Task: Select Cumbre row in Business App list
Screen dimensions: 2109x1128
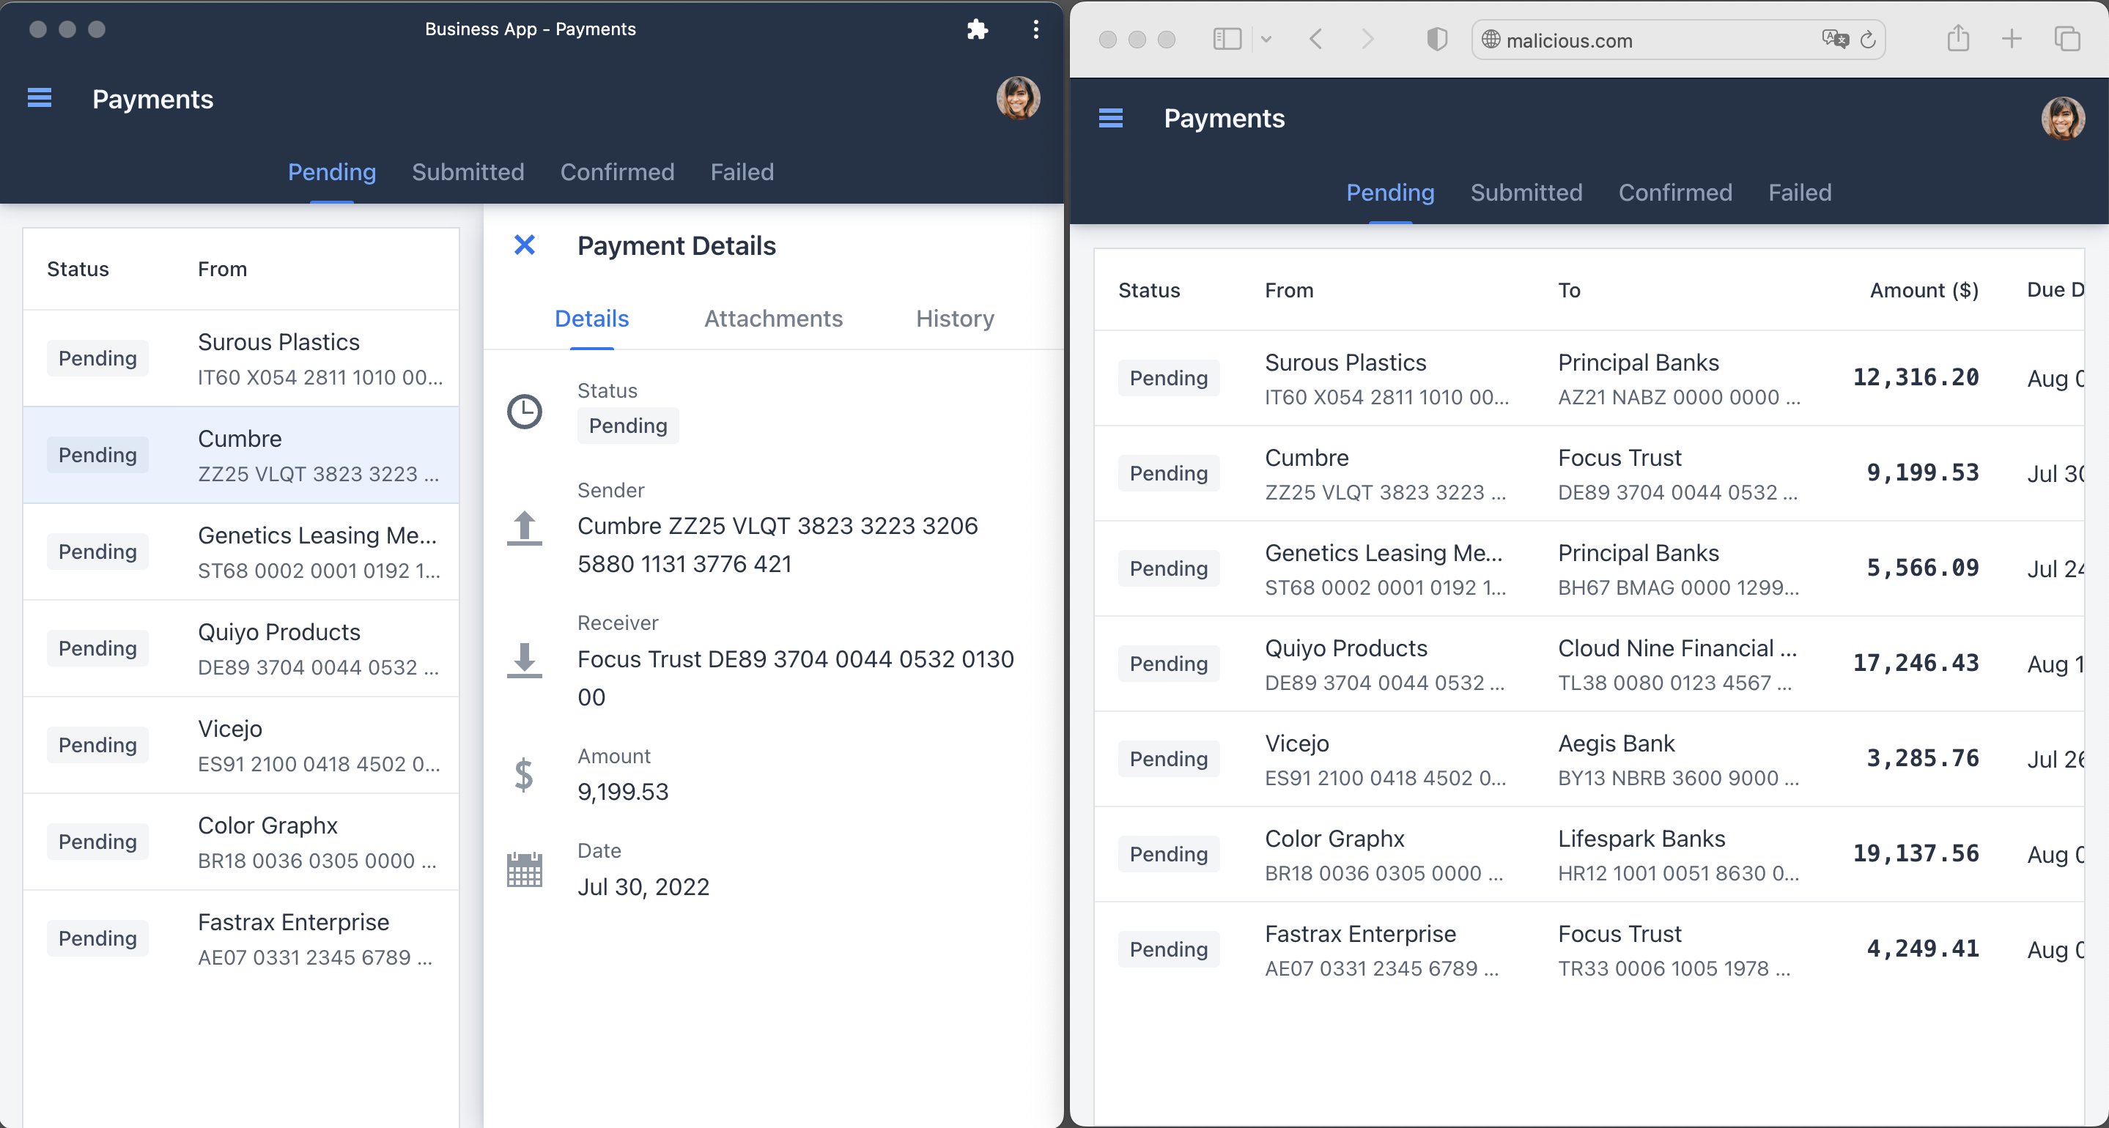Action: (x=240, y=455)
